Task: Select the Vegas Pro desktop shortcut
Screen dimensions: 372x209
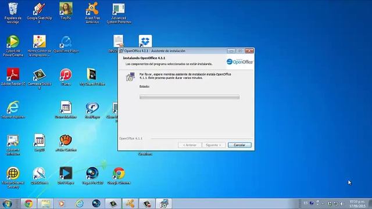Action: 92,176
